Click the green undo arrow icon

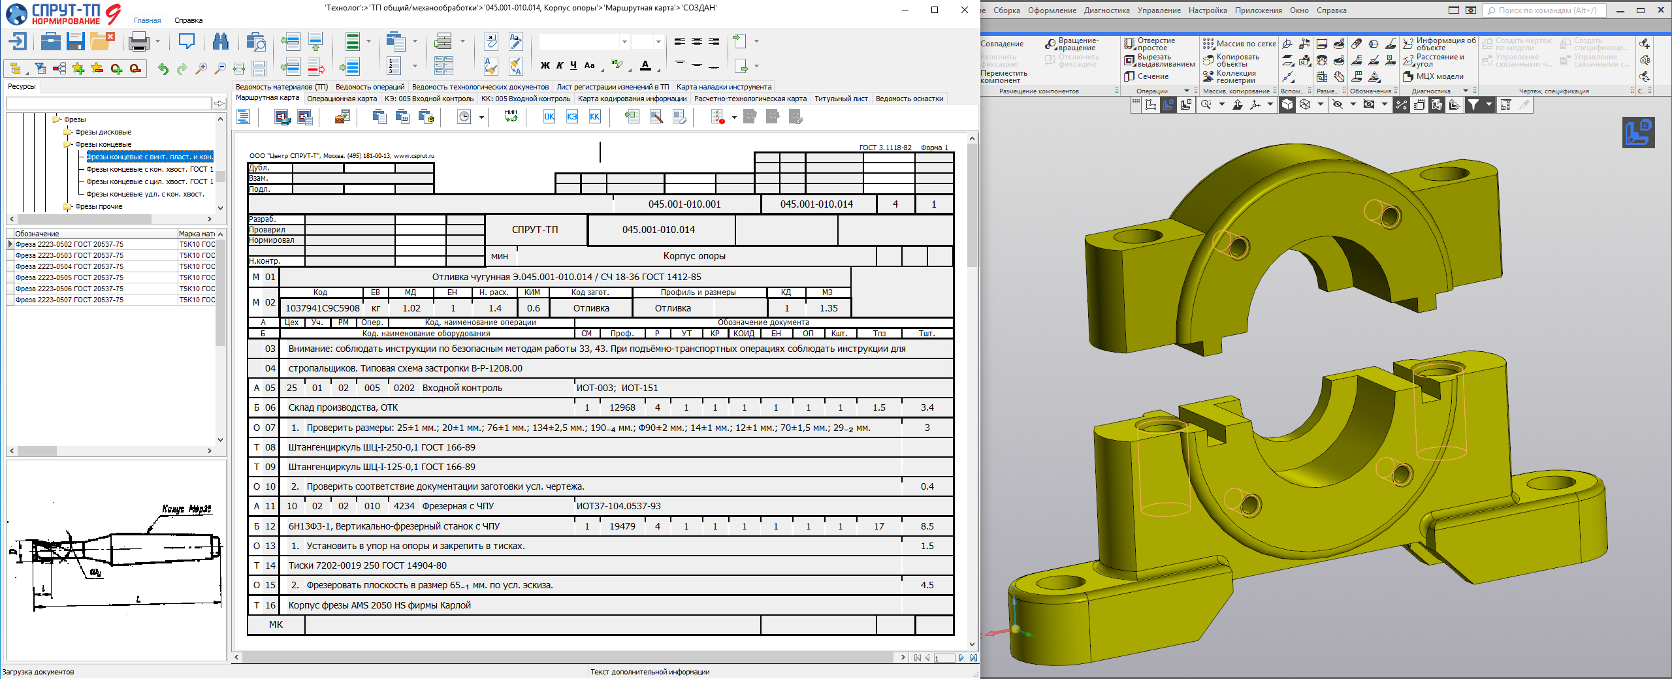point(163,69)
